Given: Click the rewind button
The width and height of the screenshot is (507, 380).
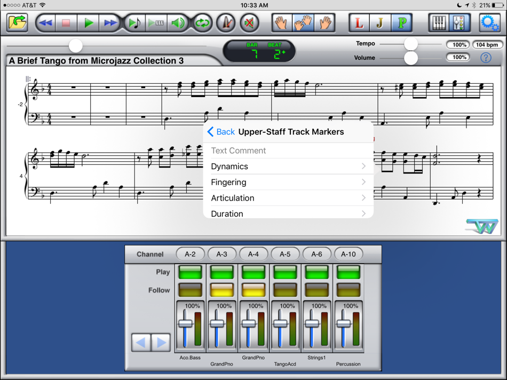Looking at the screenshot, I should [45, 23].
